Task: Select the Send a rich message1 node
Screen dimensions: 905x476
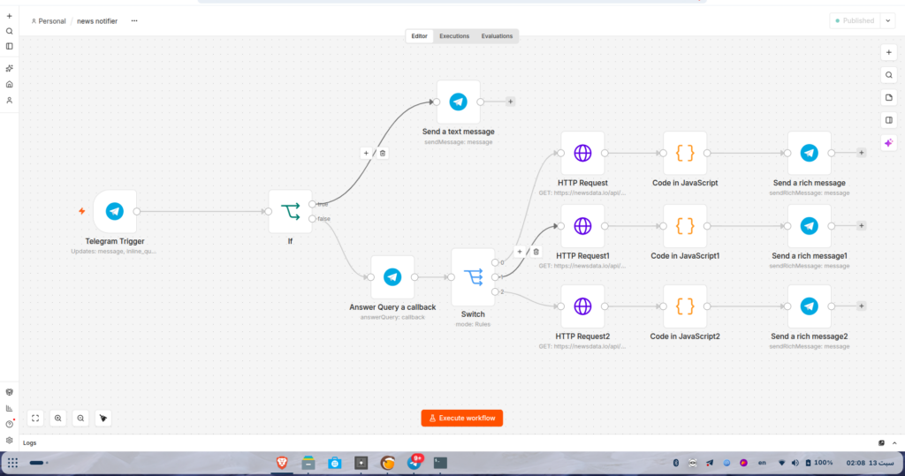Action: point(810,226)
